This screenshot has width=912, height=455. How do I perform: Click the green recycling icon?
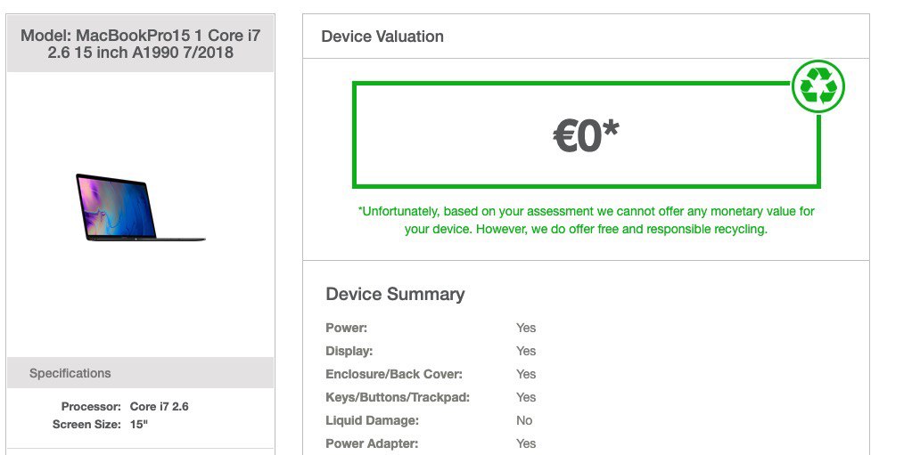click(x=818, y=86)
